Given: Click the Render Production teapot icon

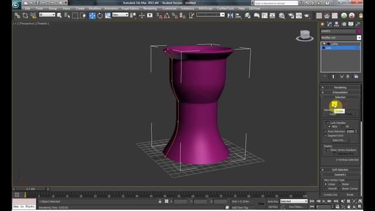Looking at the screenshot, I should 307,16.
